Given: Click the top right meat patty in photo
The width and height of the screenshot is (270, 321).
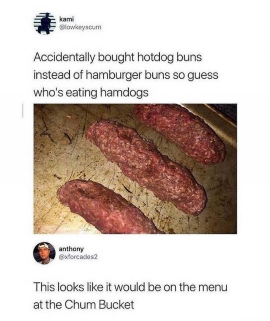Looking at the screenshot, I should point(179,133).
